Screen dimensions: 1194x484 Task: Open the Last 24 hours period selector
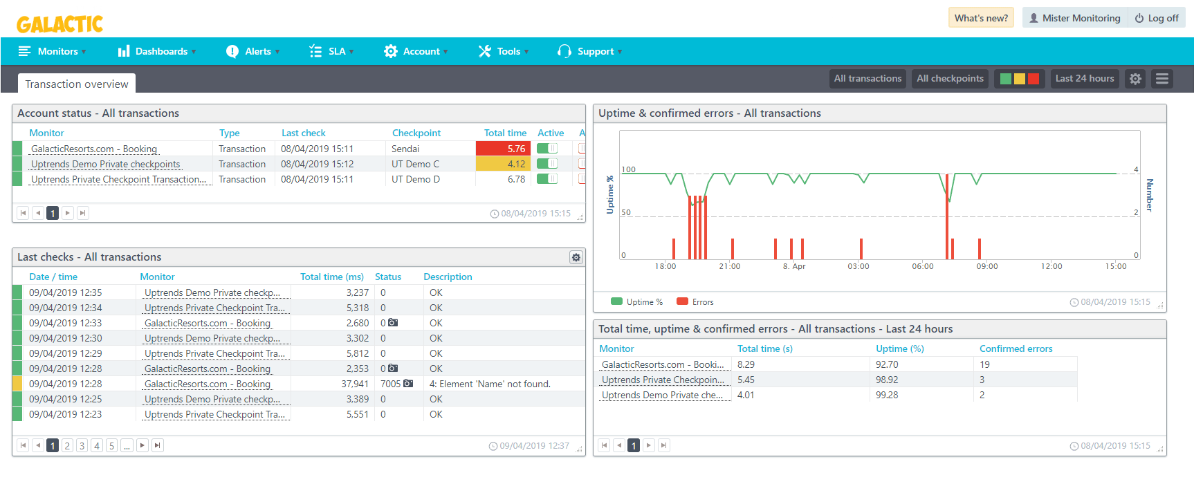click(1085, 79)
